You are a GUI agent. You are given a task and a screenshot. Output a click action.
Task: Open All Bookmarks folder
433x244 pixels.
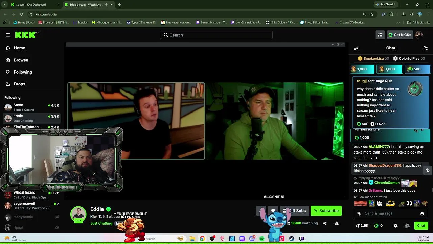point(418,23)
